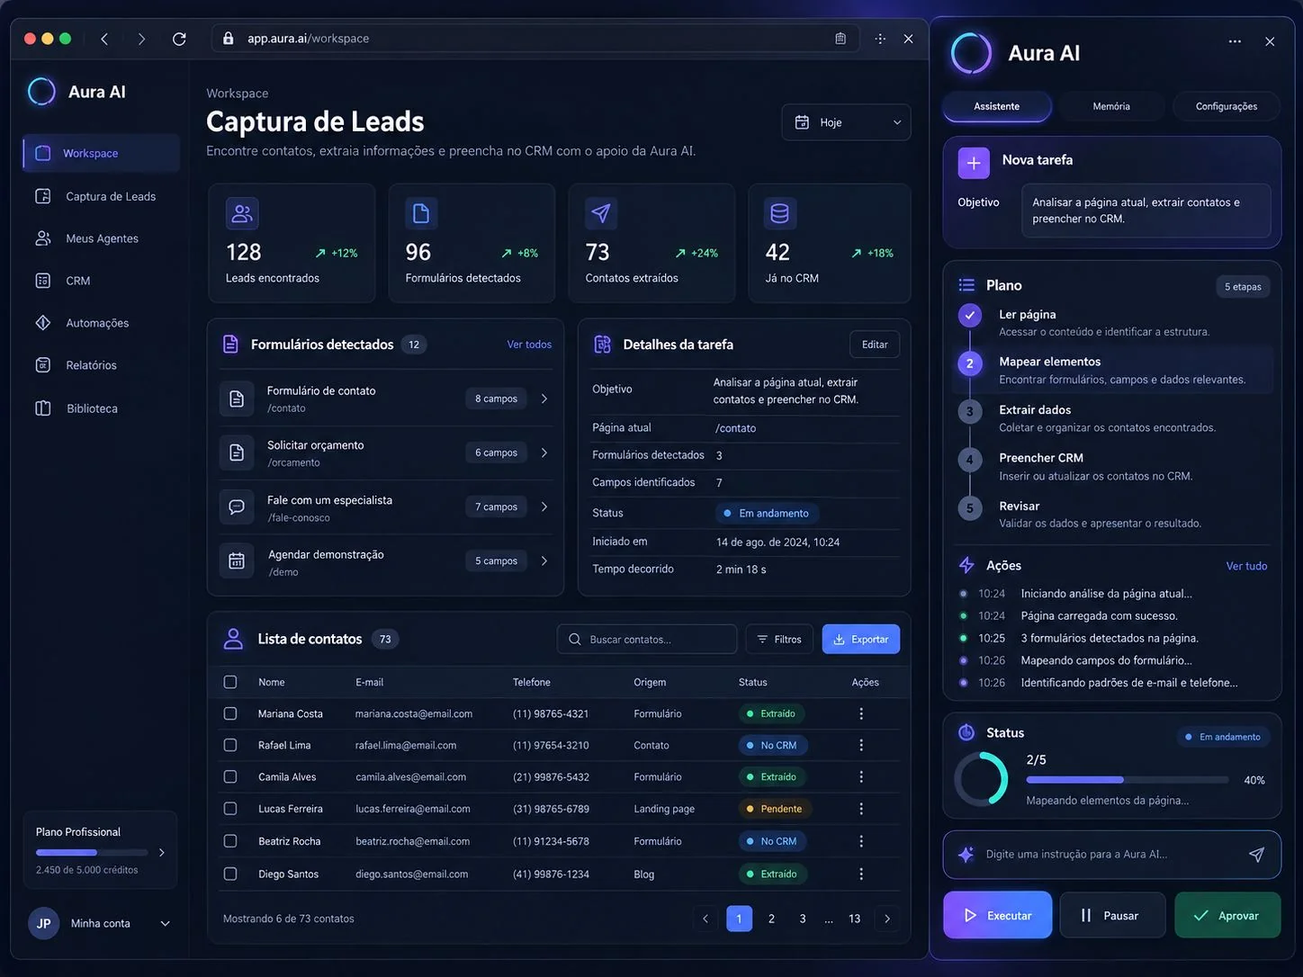Open Relatórios in the sidebar

[101, 365]
